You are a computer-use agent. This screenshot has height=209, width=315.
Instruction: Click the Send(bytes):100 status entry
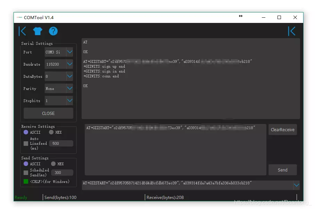(x=60, y=198)
